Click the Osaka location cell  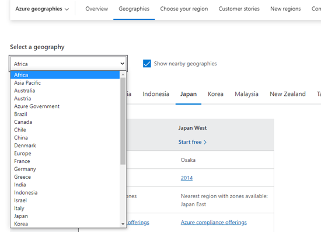pyautogui.click(x=188, y=160)
